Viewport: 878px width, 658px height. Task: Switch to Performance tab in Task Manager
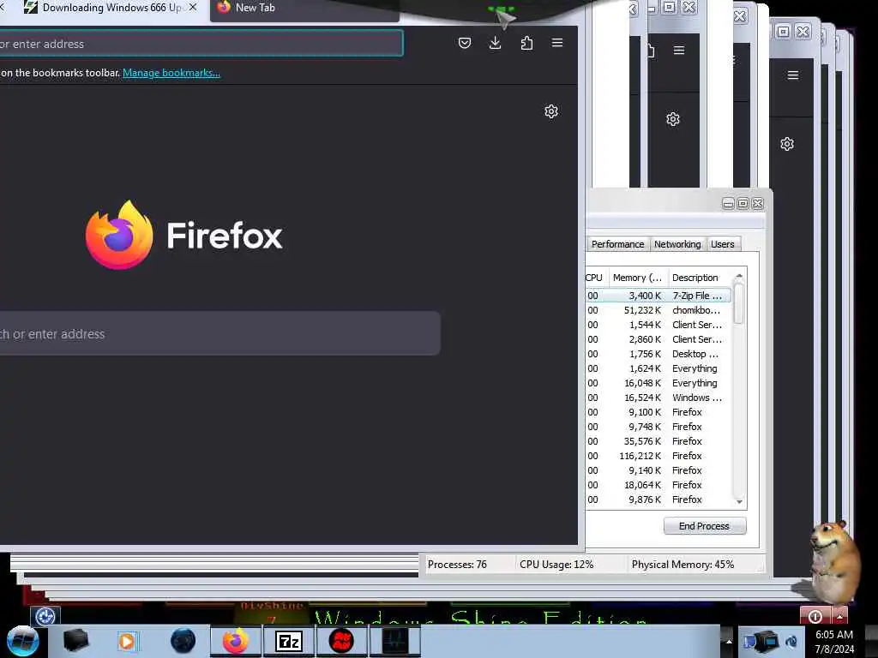[617, 244]
